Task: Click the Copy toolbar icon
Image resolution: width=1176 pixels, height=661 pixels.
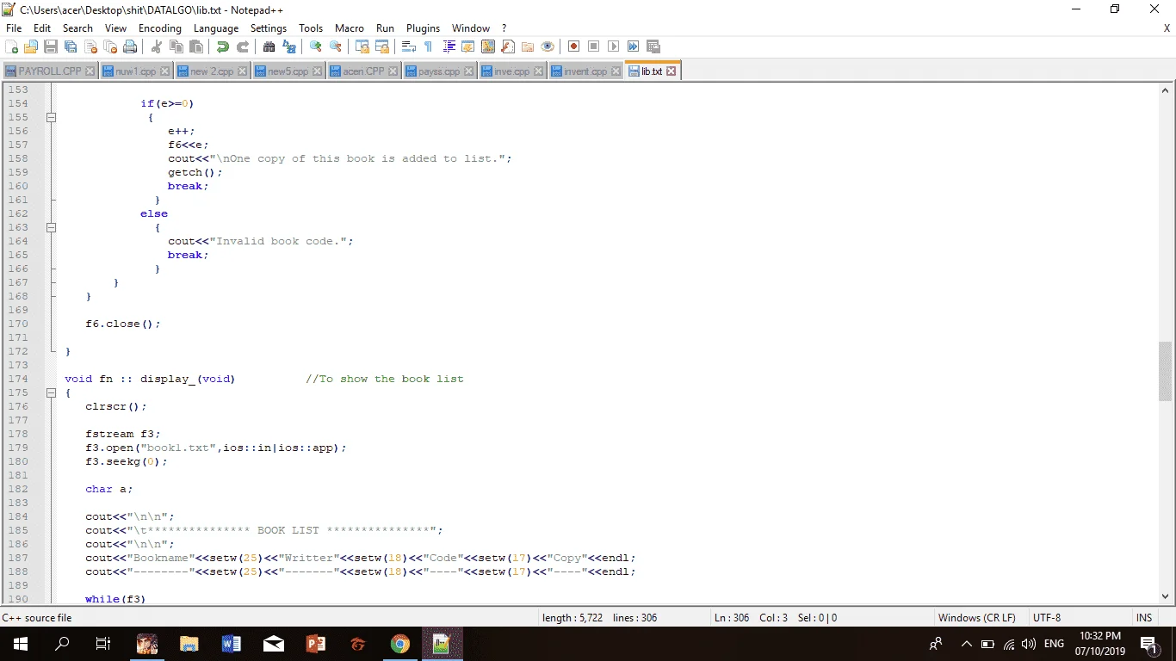Action: [176, 46]
